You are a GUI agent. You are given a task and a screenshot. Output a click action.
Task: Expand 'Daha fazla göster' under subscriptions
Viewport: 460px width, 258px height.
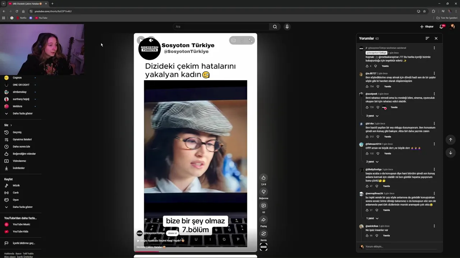[22, 114]
